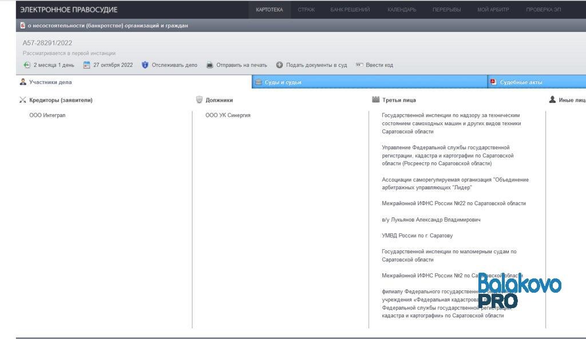Select Межрайонной ИФНС России №2 entry
Image resolution: width=586 pixels, height=339 pixels.
(x=452, y=276)
